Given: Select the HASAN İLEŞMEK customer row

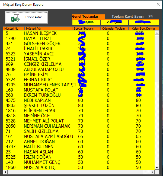Looking at the screenshot, I should point(40,33).
